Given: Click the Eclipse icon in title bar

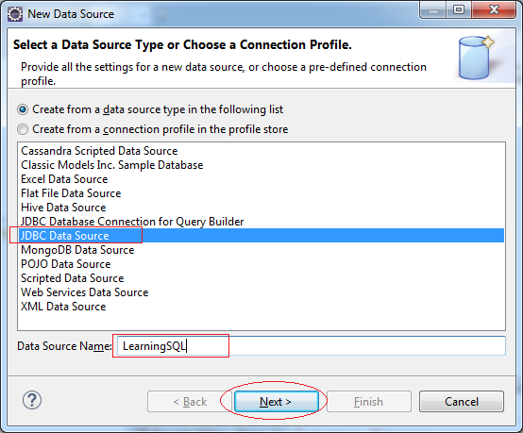Looking at the screenshot, I should pos(15,14).
